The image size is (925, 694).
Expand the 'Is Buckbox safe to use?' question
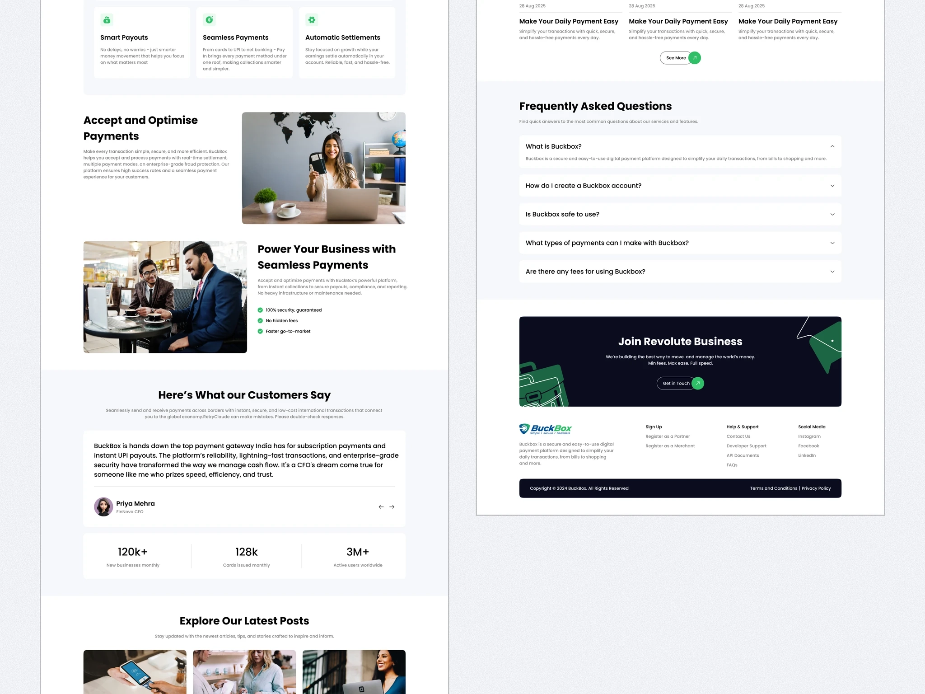(x=832, y=214)
